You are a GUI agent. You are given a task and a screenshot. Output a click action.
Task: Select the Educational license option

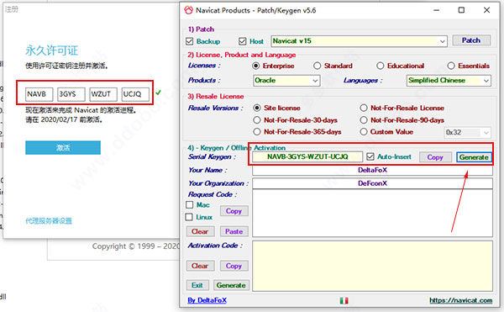click(381, 66)
